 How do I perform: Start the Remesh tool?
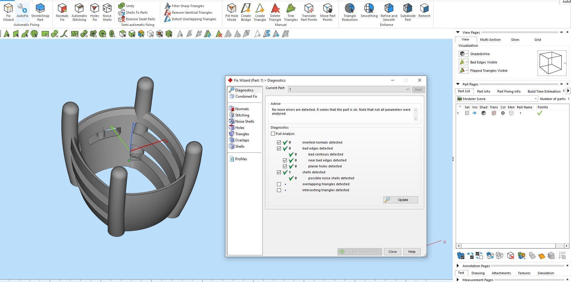click(x=424, y=10)
